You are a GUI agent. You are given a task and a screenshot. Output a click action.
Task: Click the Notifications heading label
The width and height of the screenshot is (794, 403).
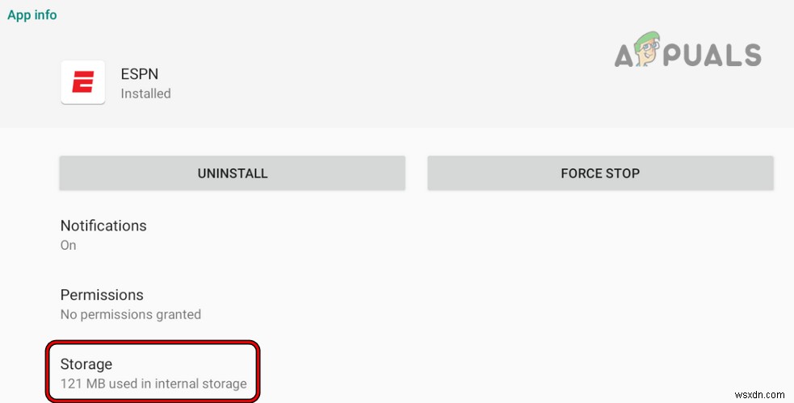click(103, 226)
